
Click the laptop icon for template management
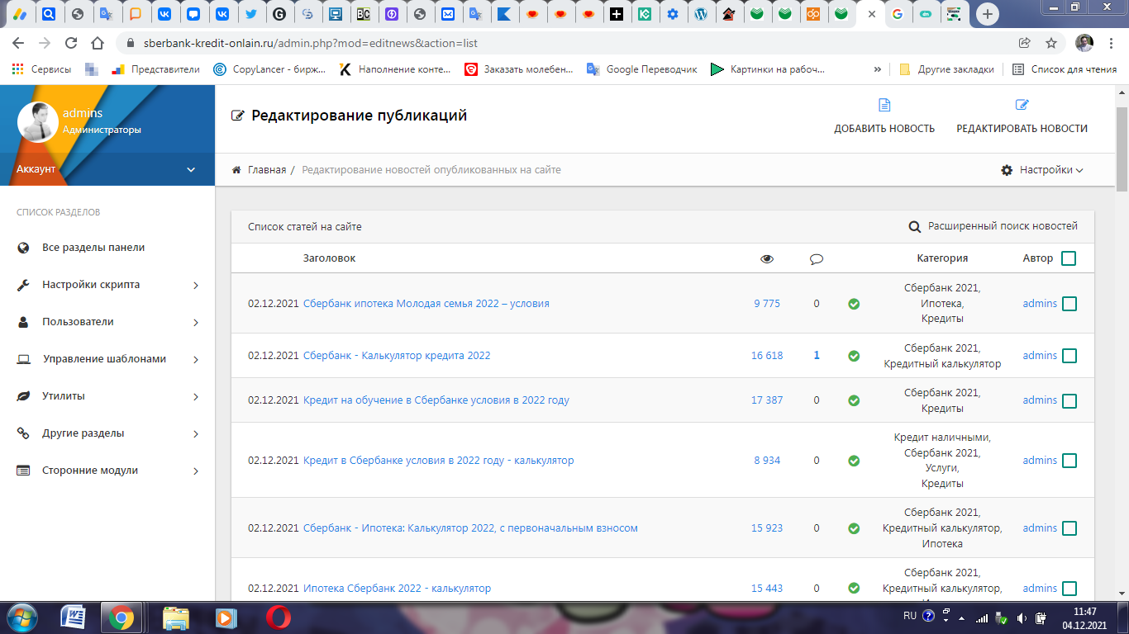click(x=24, y=359)
